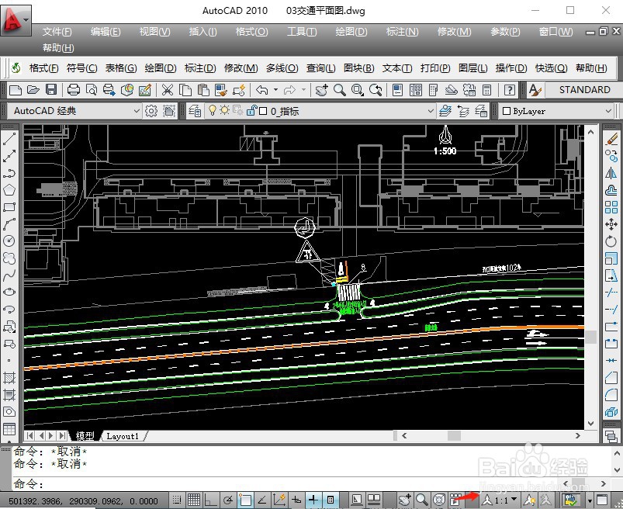This screenshot has height=509, width=623.
Task: Open the 文件(F) menu
Action: coord(57,31)
